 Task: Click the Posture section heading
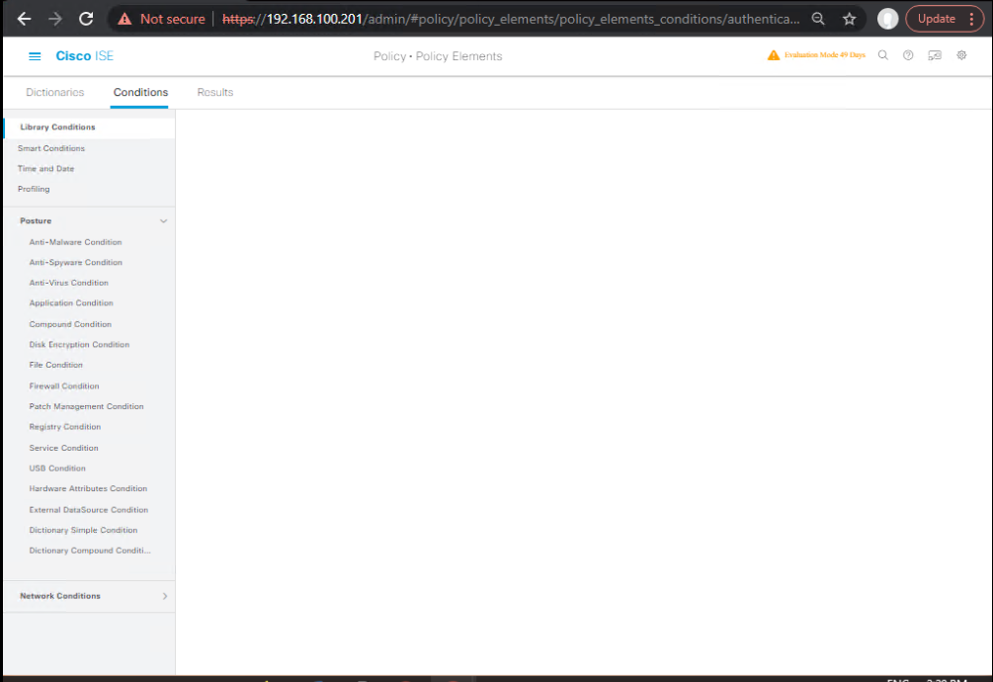pyautogui.click(x=36, y=221)
